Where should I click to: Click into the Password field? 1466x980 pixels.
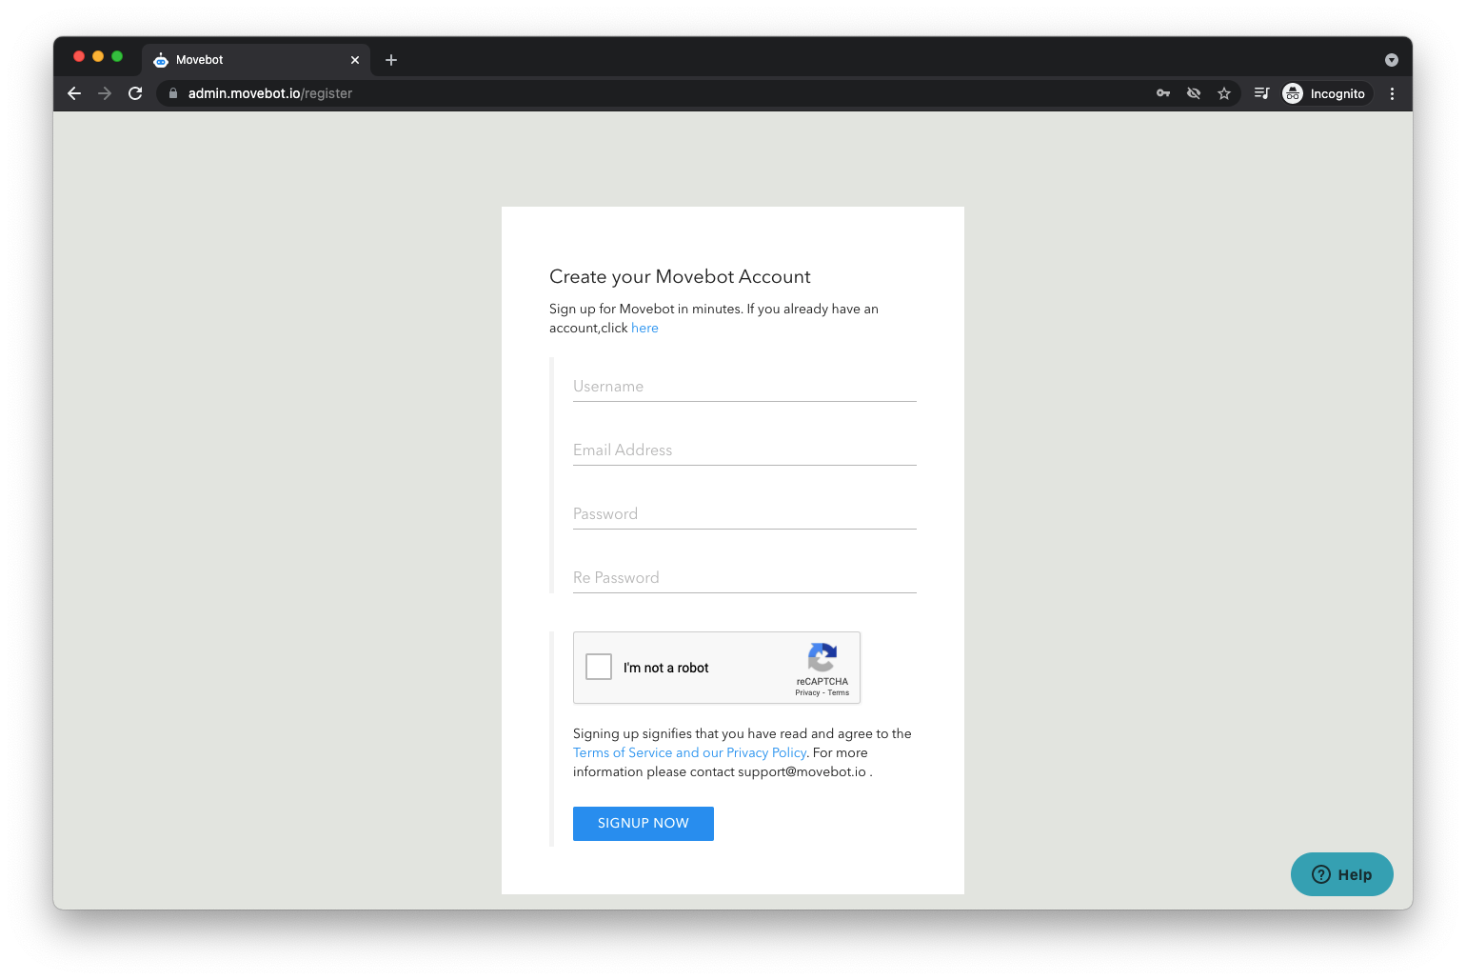point(744,514)
